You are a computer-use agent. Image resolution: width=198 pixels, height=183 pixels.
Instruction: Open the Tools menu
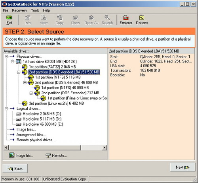point(35,10)
